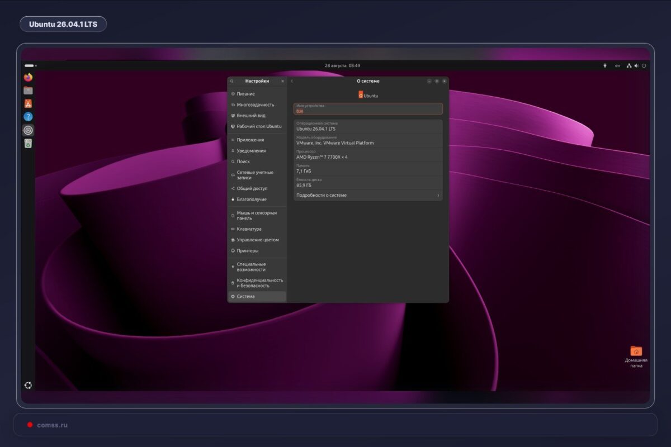Open the Show Apps Ubuntu logo button

coord(28,385)
